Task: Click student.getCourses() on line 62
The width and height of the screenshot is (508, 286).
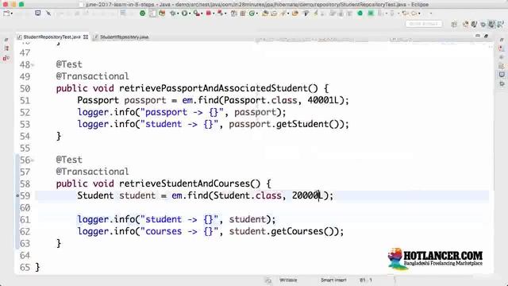Action: tap(281, 231)
